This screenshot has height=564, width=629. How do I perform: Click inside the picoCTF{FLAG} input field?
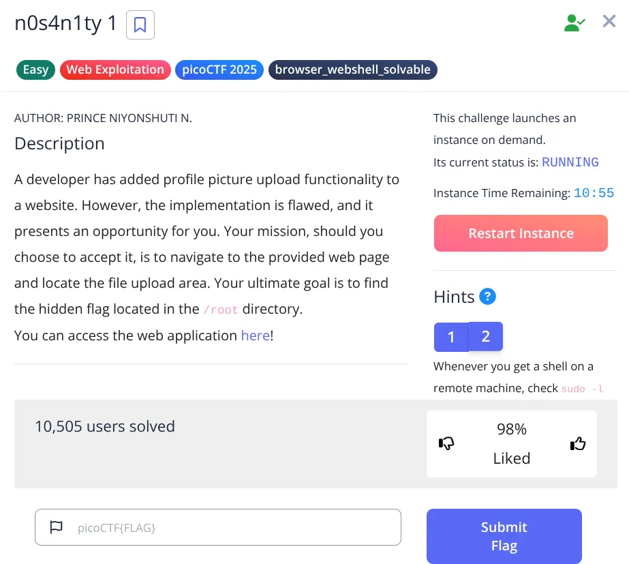tap(218, 526)
